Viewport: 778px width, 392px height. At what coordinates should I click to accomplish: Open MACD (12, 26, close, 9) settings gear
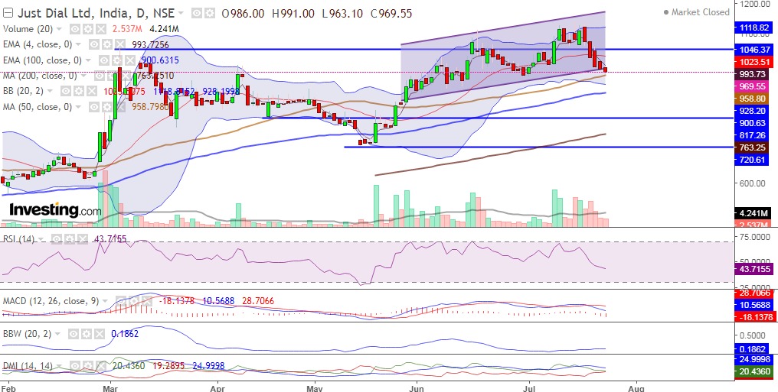[x=134, y=301]
